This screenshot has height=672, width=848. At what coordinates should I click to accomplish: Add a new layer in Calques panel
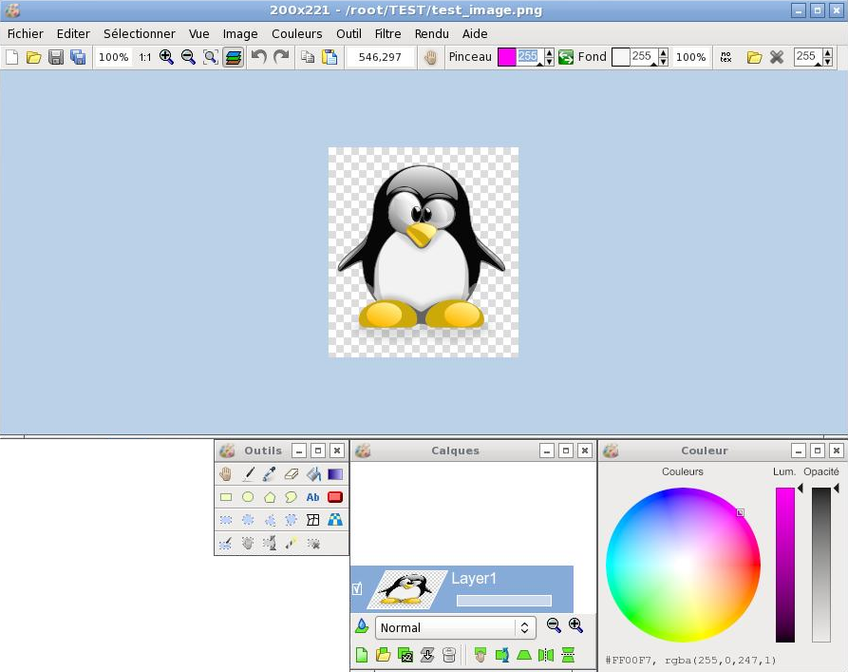(x=362, y=655)
